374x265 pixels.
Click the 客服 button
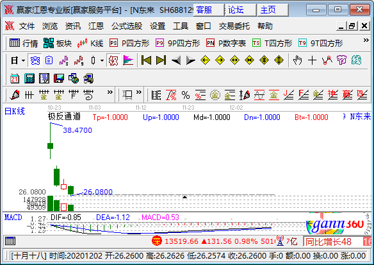[x=209, y=10]
